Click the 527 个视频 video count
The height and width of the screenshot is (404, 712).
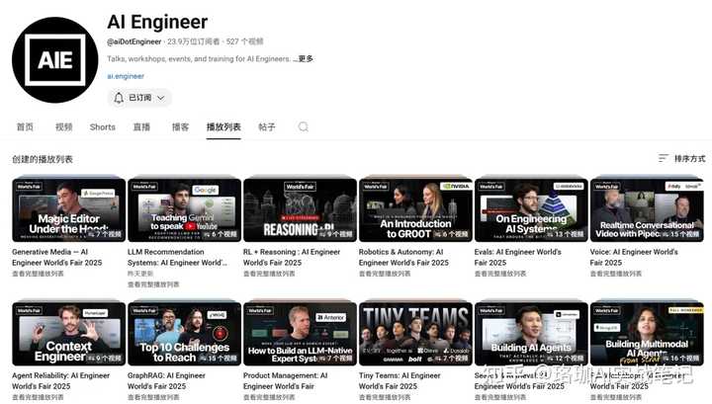245,41
